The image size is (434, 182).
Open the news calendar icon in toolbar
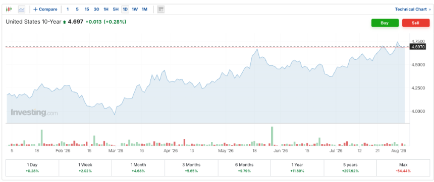[x=161, y=10]
